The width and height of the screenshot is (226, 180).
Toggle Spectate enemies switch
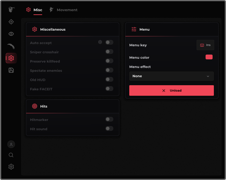pyautogui.click(x=109, y=70)
